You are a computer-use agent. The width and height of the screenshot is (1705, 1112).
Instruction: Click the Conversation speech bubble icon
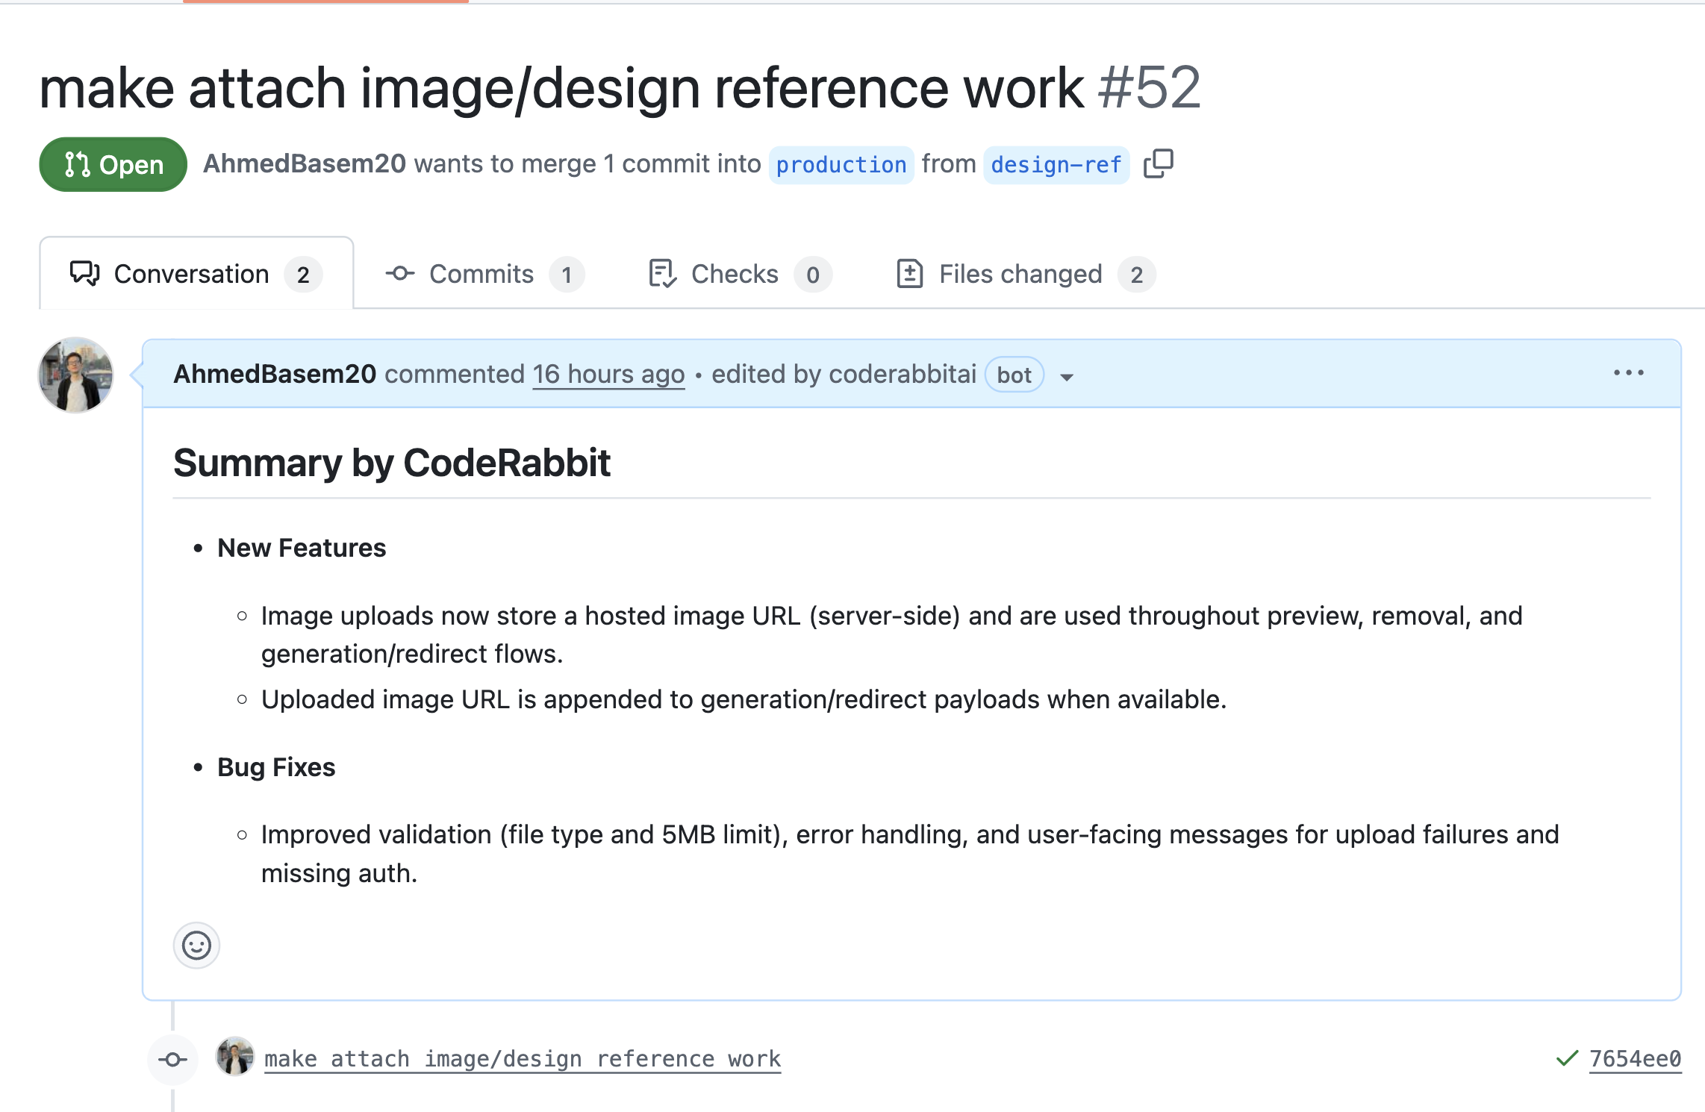[84, 274]
